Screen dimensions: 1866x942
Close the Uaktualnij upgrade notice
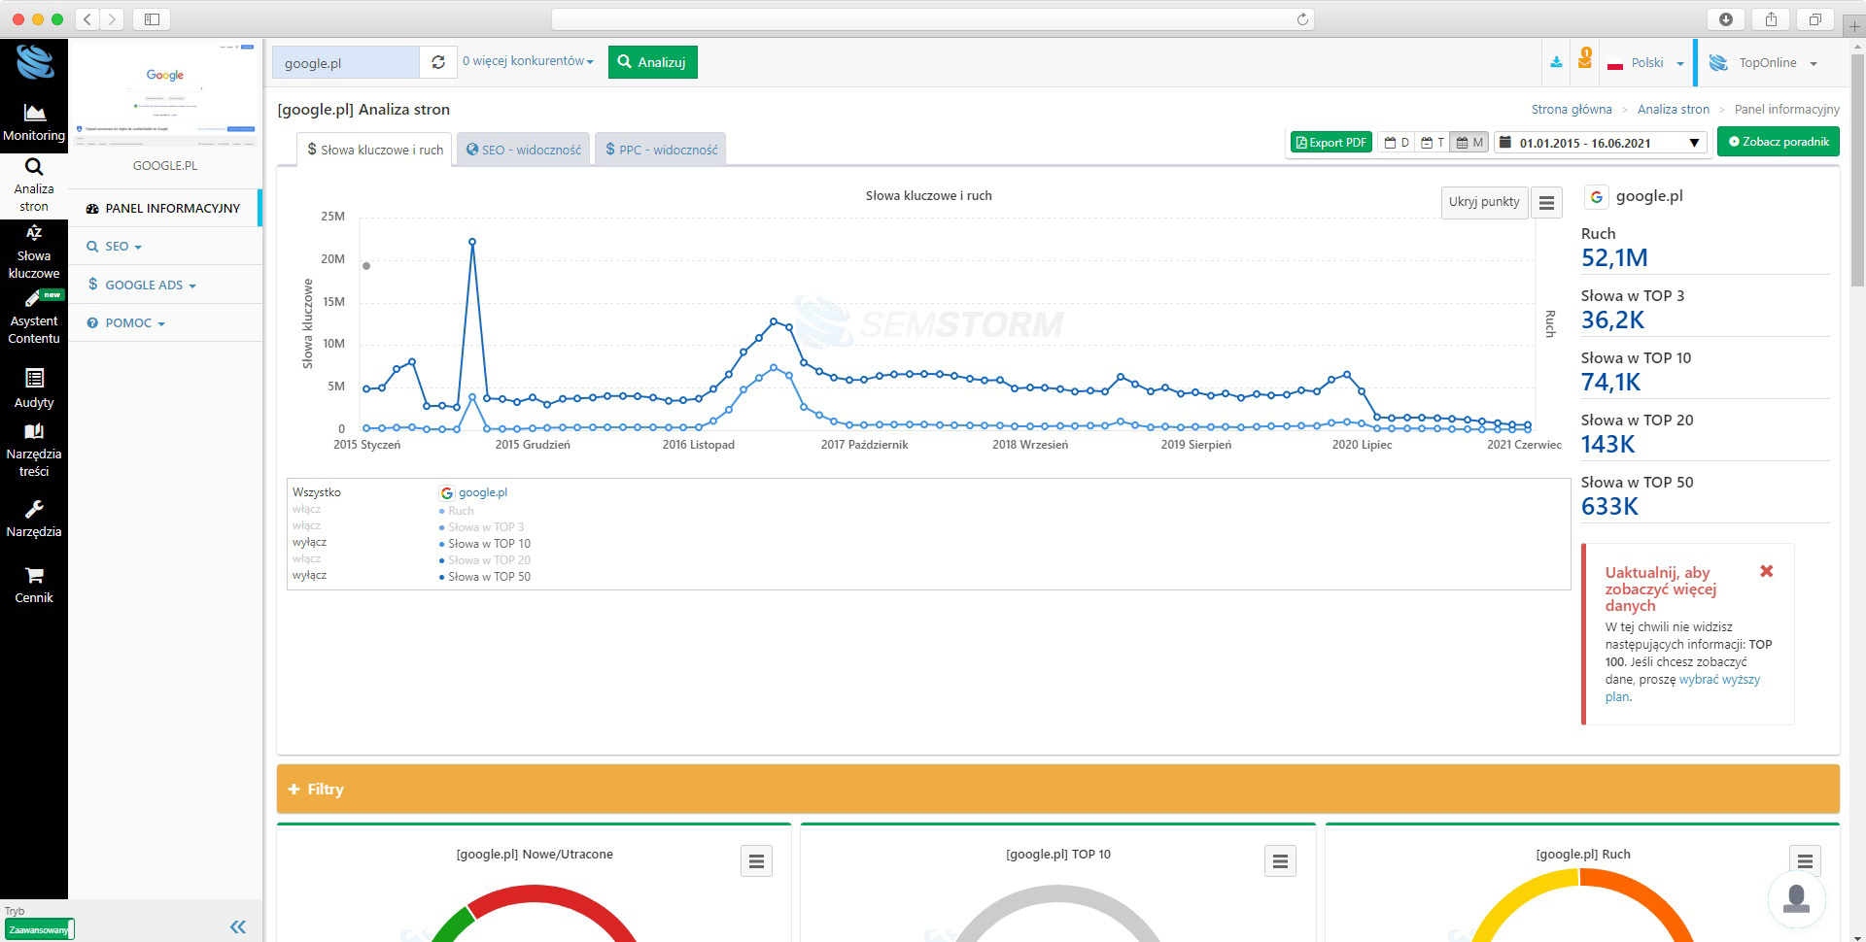1767,571
